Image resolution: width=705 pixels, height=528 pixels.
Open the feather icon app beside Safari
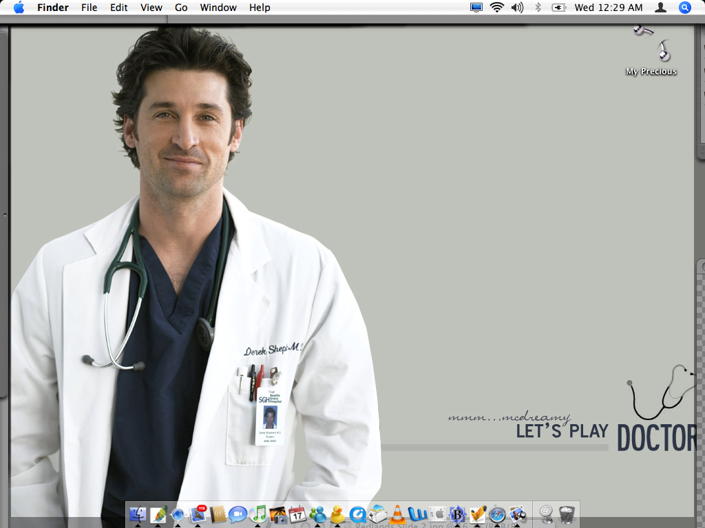(x=477, y=514)
